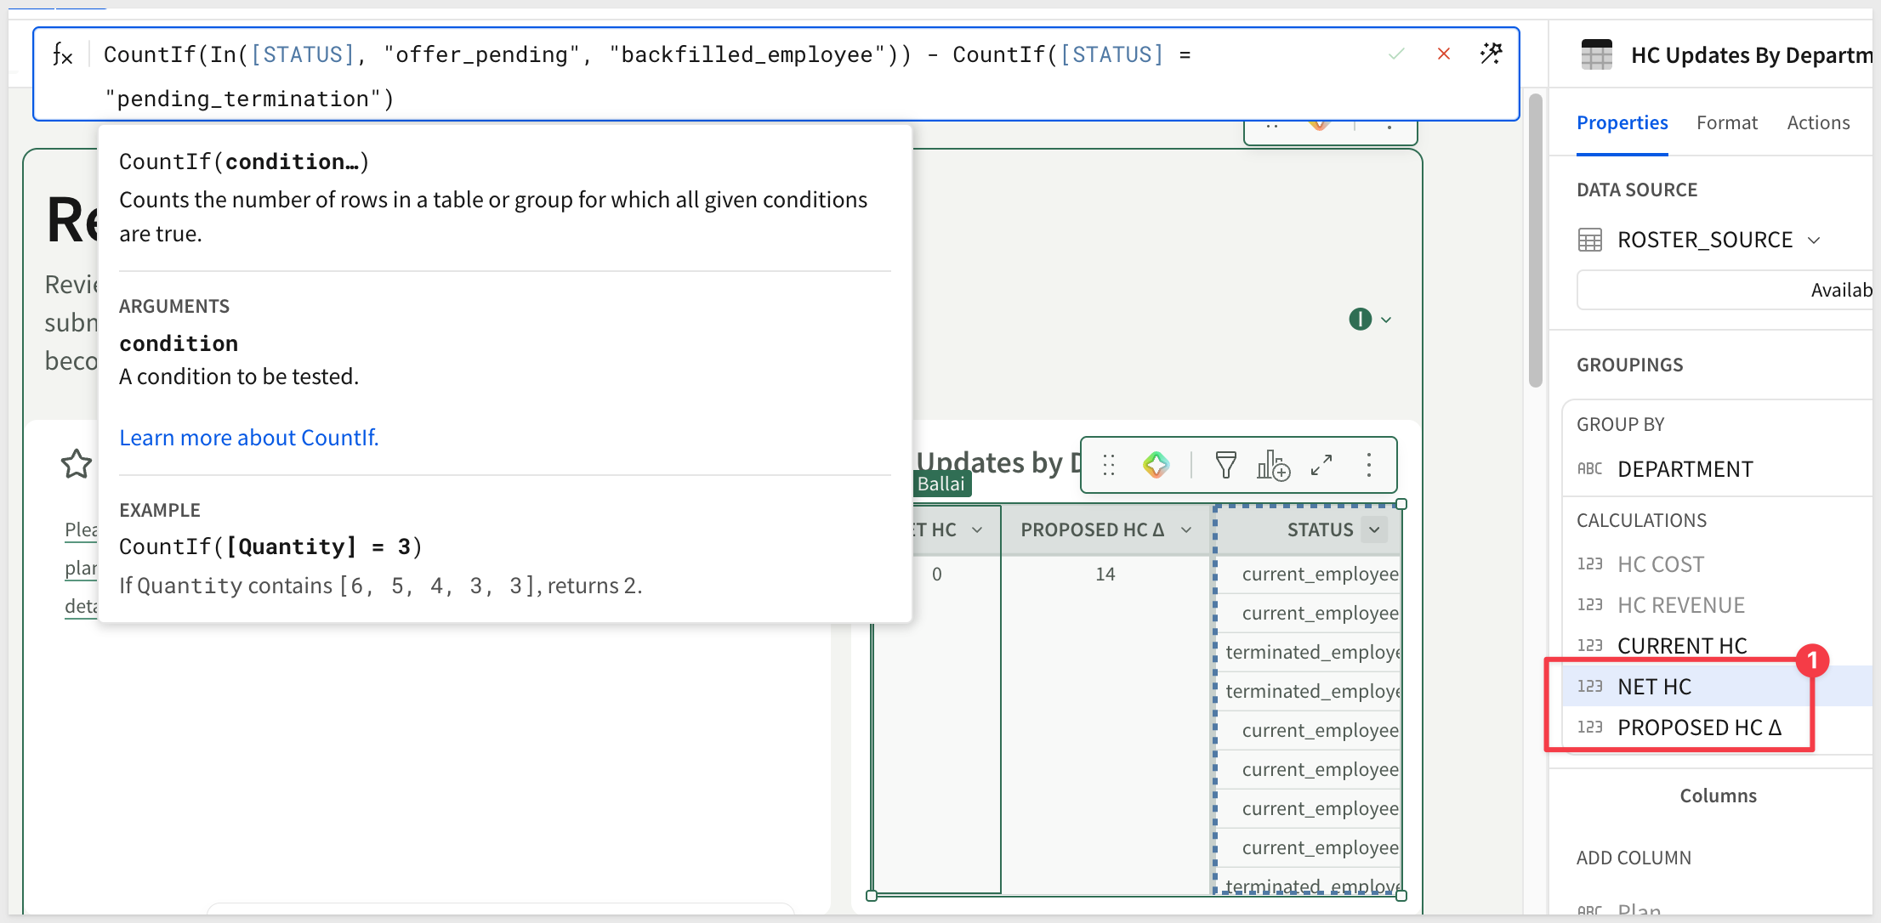The image size is (1881, 923).
Task: Open the colorful AI assistant icon
Action: click(x=1156, y=465)
